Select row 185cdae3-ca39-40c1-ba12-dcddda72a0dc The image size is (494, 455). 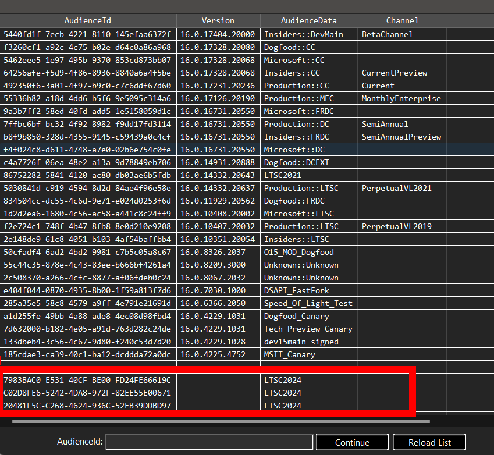(247, 354)
